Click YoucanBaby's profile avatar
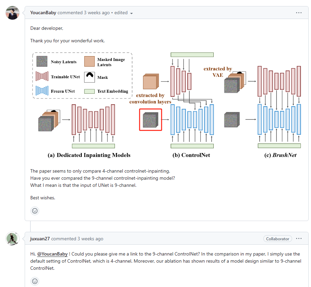Viewport: 311px width, 287px height. [x=13, y=13]
